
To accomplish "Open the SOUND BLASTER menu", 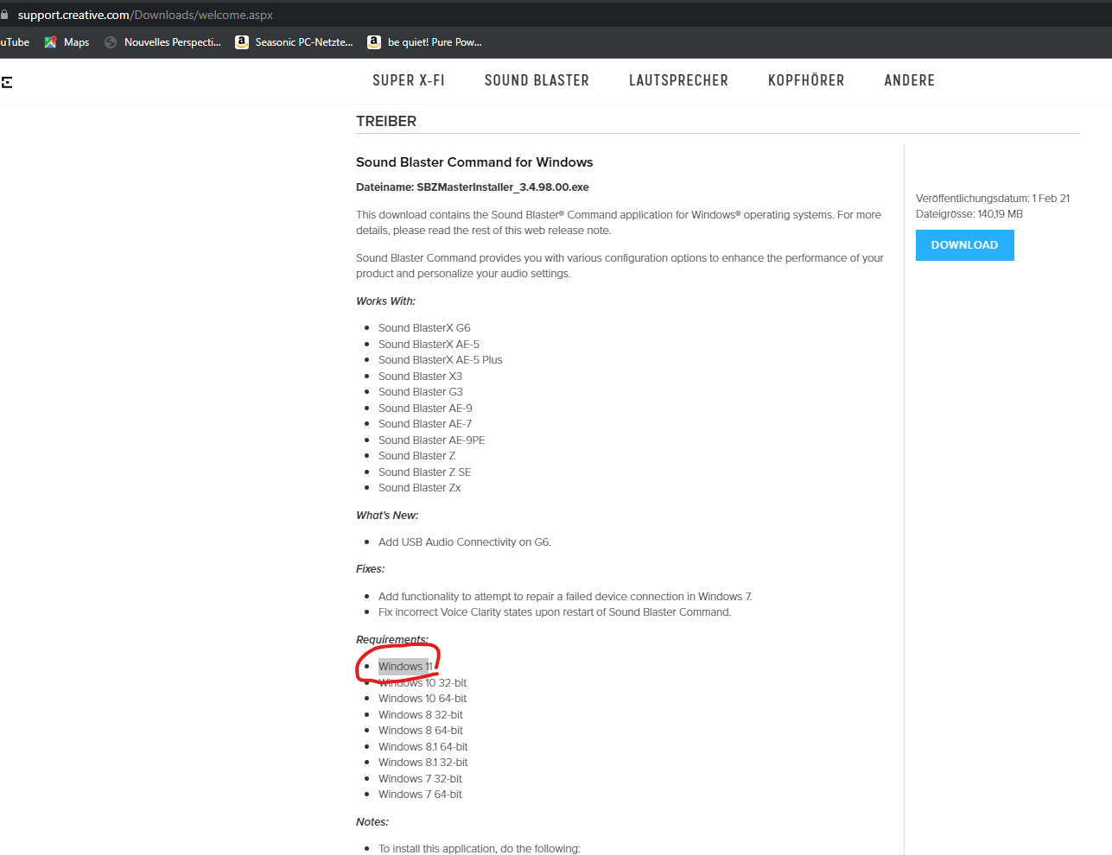I will coord(537,80).
